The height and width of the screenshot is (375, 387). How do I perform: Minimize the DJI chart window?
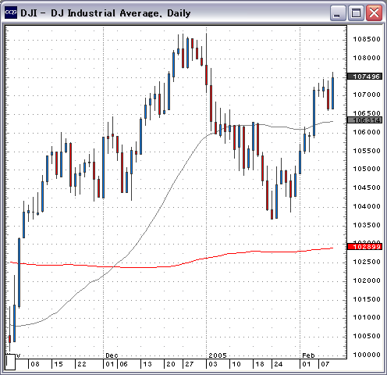coord(338,12)
